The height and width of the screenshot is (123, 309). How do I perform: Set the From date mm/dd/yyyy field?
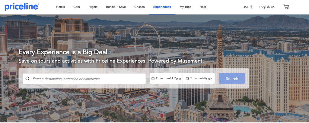click(169, 79)
